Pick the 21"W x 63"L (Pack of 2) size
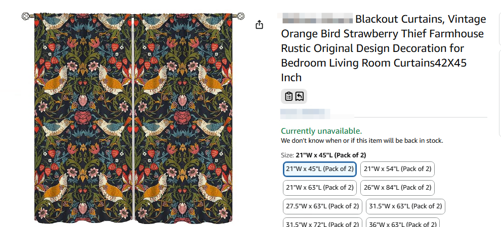The width and height of the screenshot is (501, 227). tap(319, 188)
